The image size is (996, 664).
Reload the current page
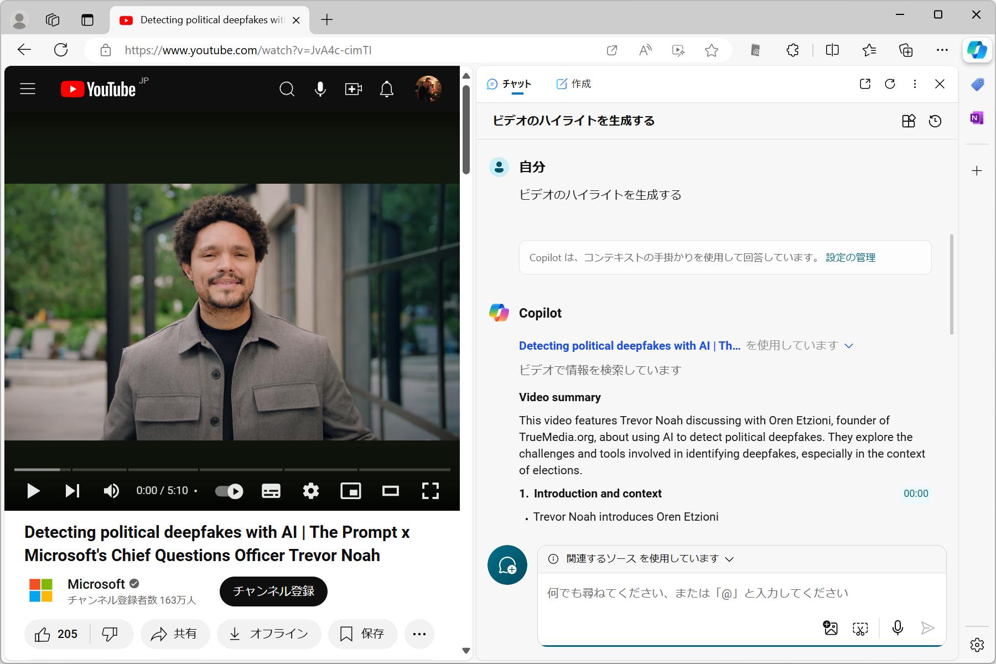coord(61,50)
